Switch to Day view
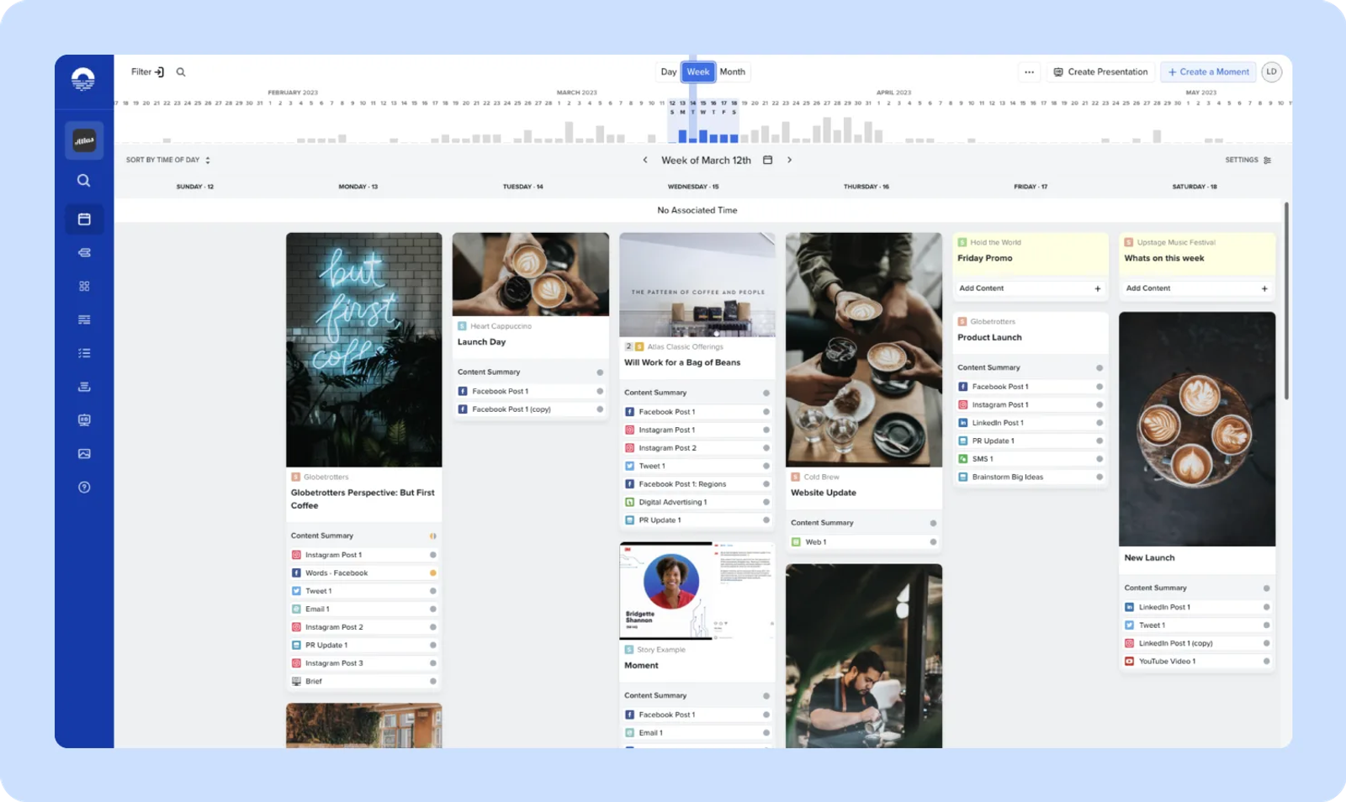The image size is (1346, 802). click(669, 72)
